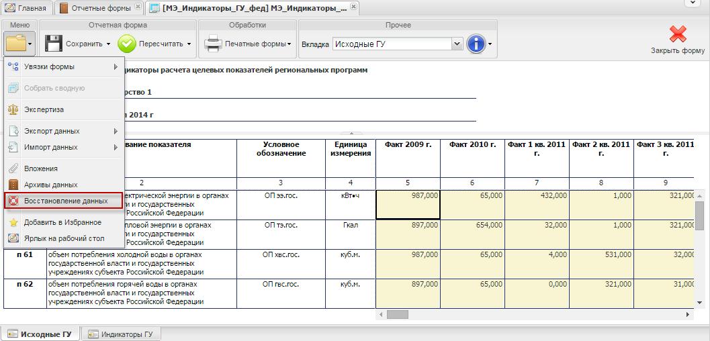Click the Архивы данных archive icon

(13, 185)
